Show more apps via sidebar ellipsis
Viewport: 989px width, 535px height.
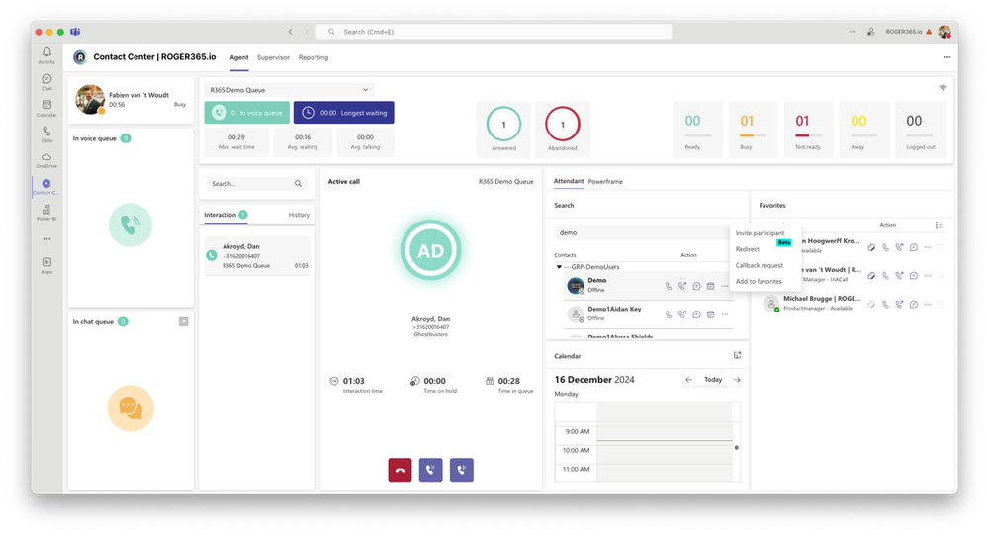[46, 239]
